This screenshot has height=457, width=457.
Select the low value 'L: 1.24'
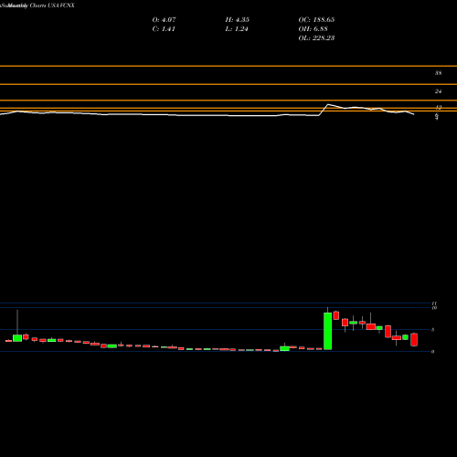point(237,28)
